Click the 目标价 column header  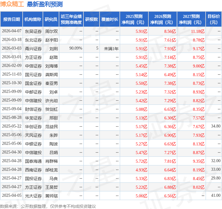point(214,19)
